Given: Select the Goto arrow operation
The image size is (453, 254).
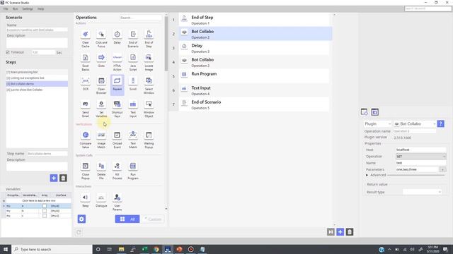Looking at the screenshot, I should click(x=101, y=61).
